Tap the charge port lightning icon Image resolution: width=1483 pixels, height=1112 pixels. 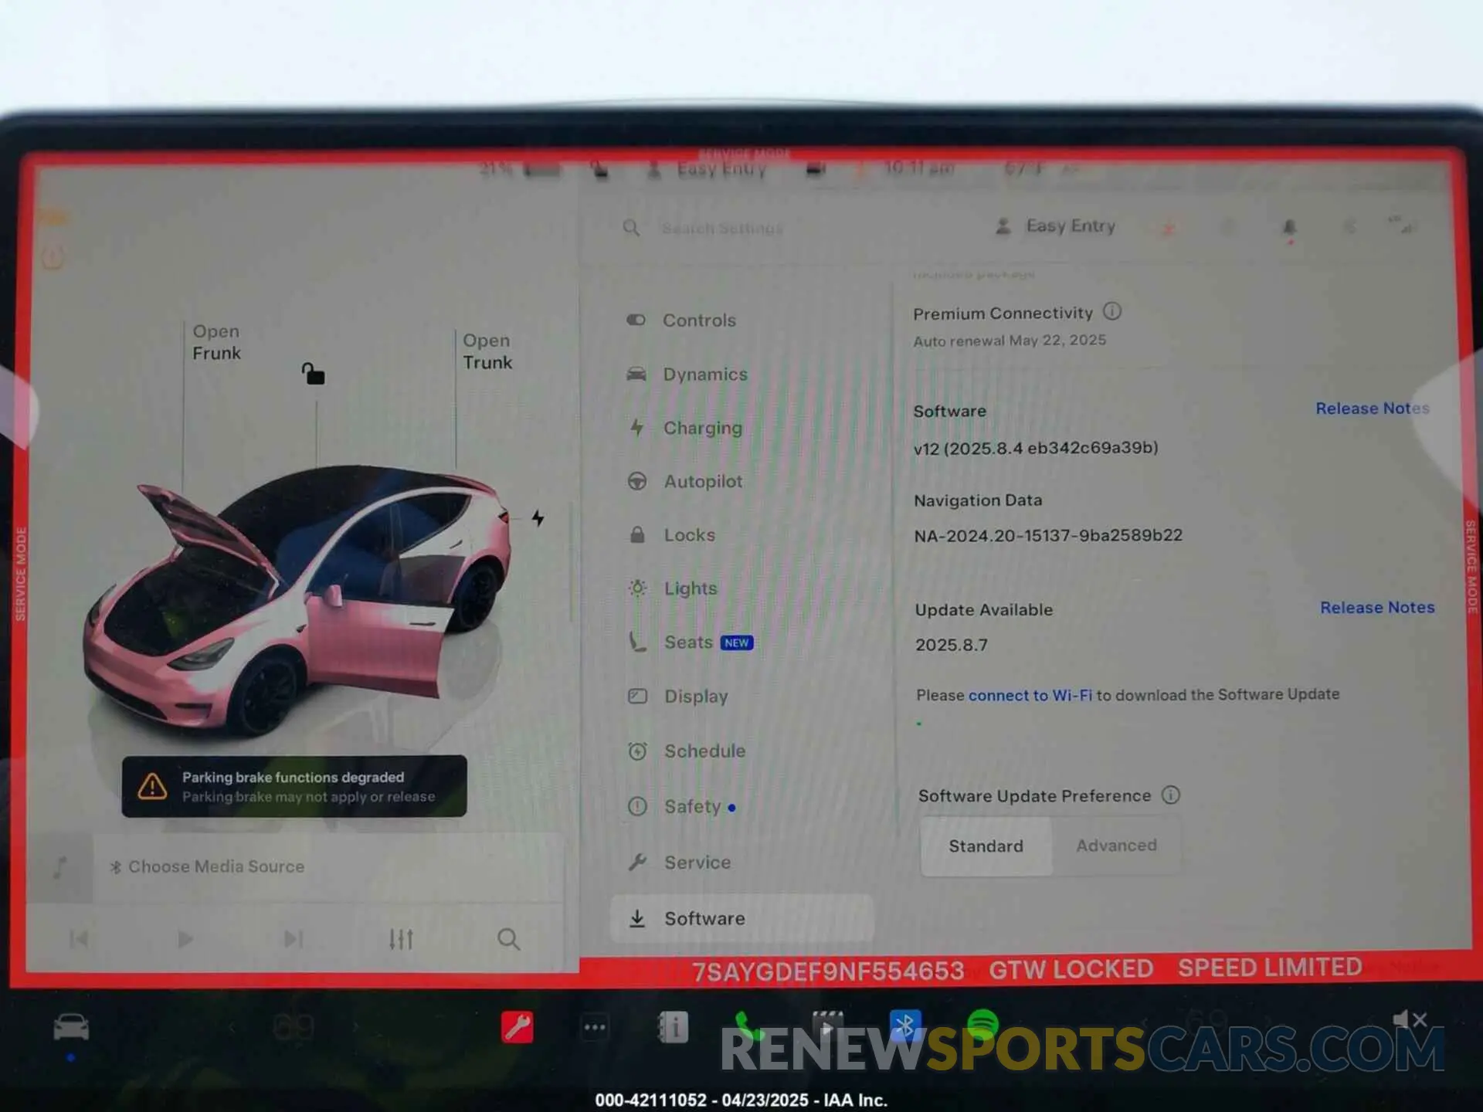click(538, 517)
